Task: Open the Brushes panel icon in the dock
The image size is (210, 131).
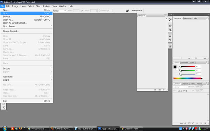Action: 170,26
